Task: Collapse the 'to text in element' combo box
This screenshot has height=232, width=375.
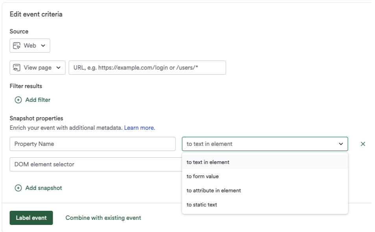Action: pos(265,144)
